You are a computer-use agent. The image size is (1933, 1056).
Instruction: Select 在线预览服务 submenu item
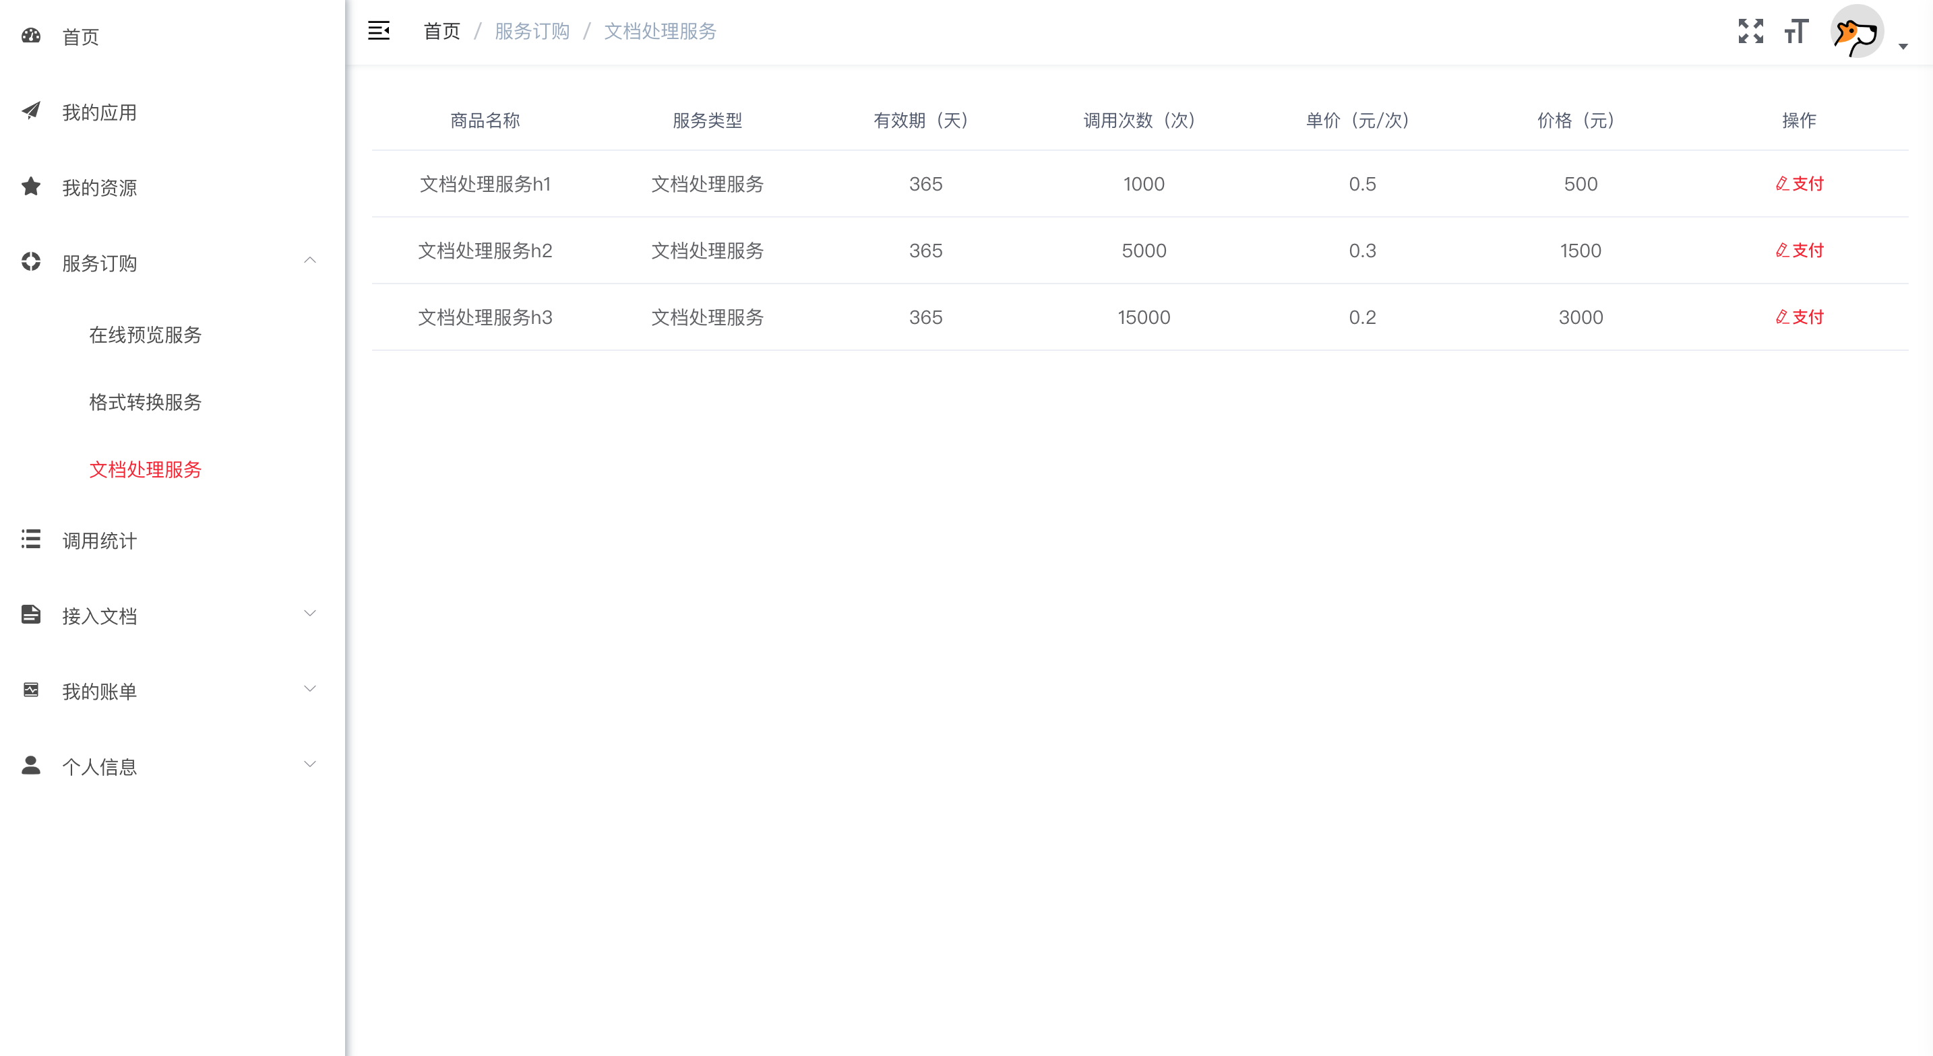click(x=146, y=335)
